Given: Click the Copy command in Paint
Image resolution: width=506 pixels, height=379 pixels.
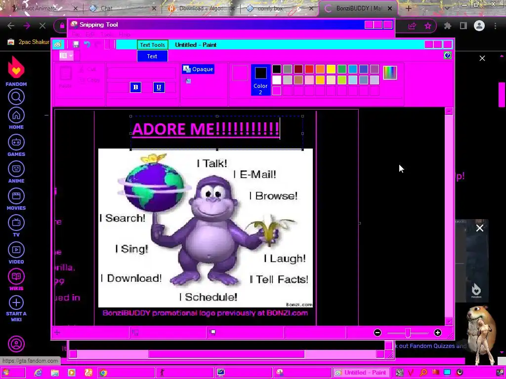Looking at the screenshot, I should click(89, 80).
